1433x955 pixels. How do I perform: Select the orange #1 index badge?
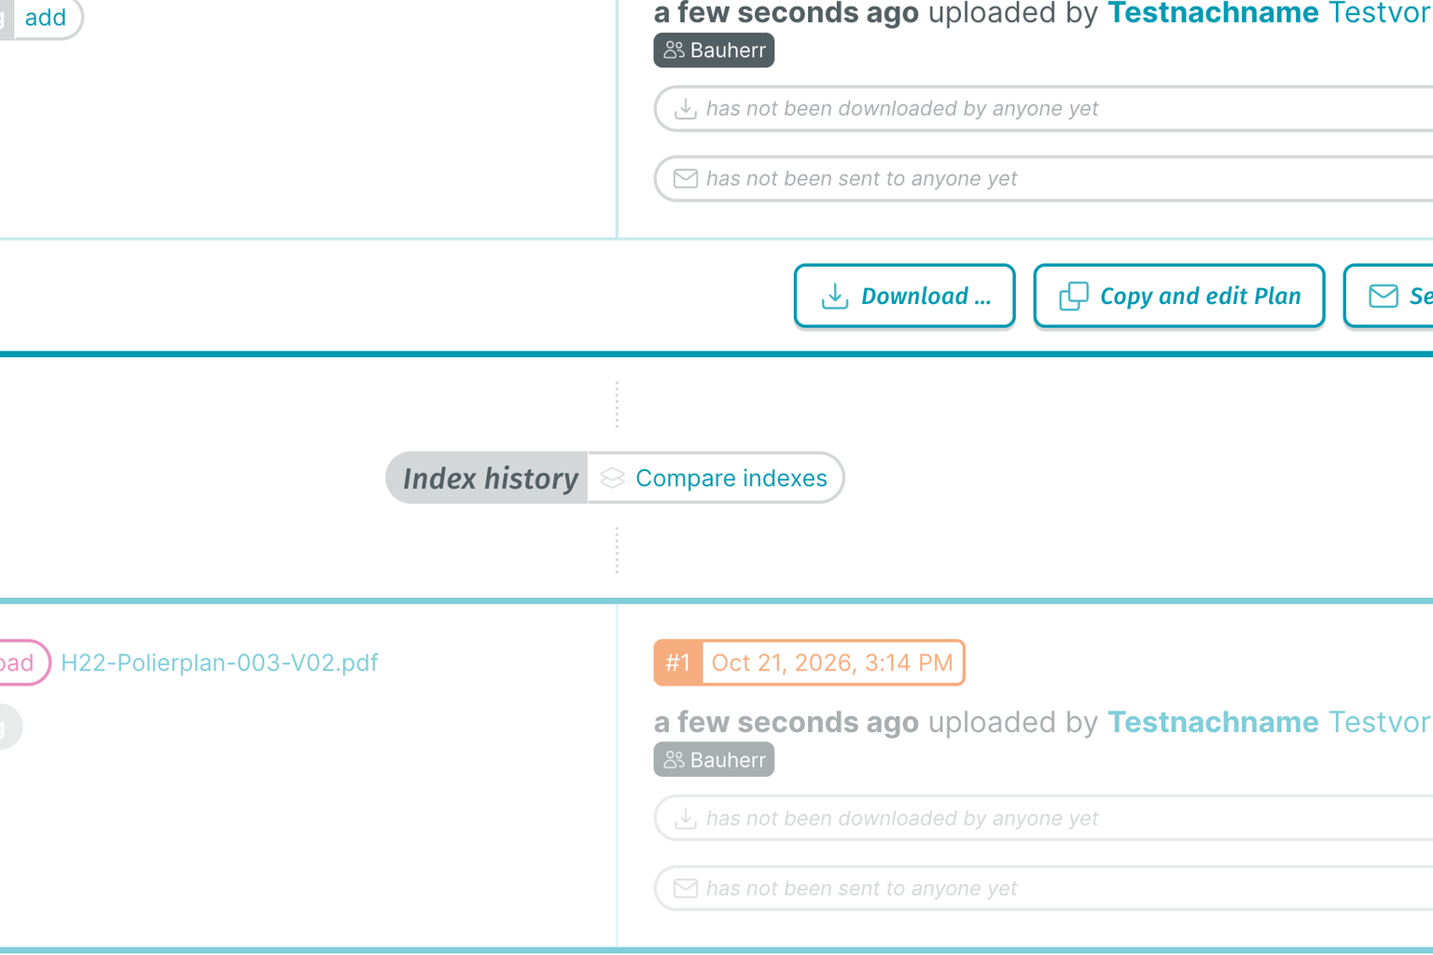point(678,663)
